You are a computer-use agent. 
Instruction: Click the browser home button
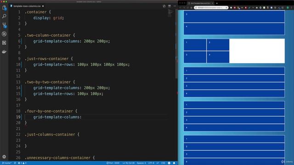click(x=191, y=8)
